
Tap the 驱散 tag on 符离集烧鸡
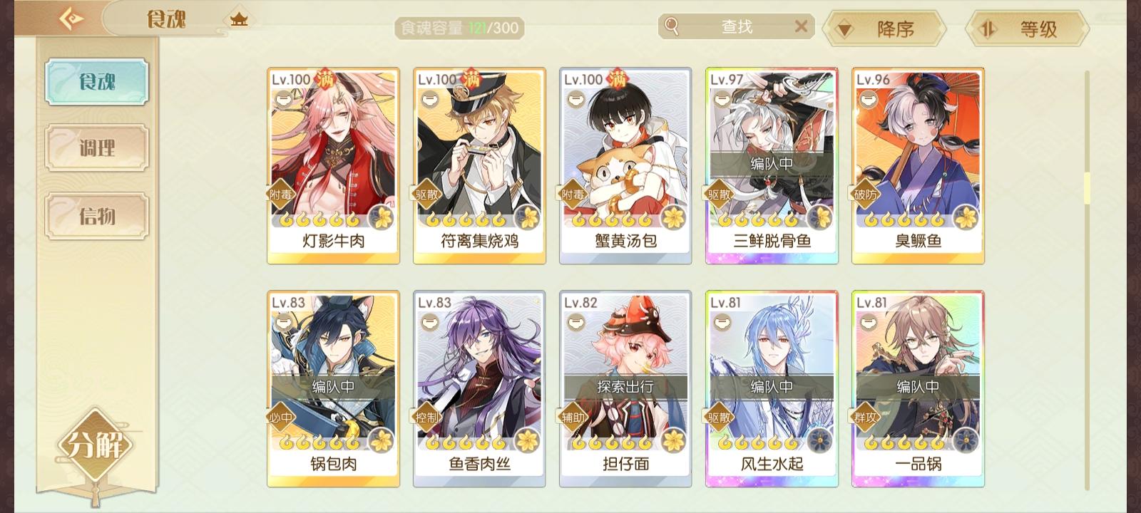pos(426,194)
